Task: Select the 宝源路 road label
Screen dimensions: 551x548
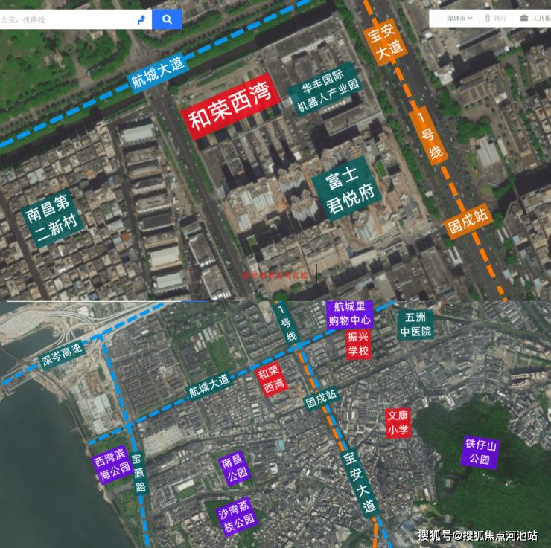Action: point(138,473)
